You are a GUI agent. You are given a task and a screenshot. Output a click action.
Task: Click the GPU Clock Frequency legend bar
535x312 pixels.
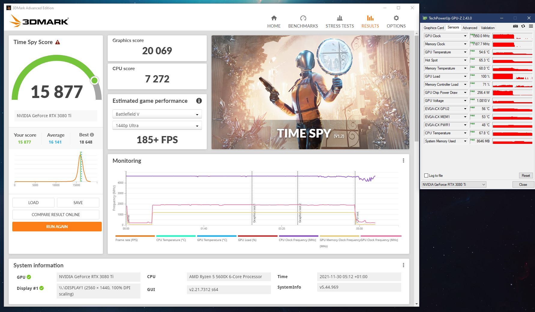pos(381,236)
